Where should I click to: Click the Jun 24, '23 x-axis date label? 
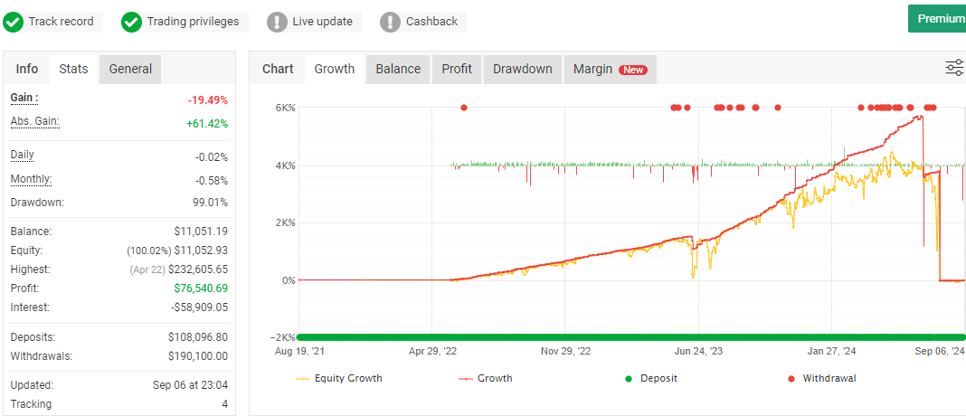pos(698,351)
